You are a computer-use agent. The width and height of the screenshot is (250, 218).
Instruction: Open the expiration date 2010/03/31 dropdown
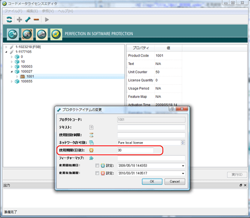pyautogui.click(x=183, y=173)
